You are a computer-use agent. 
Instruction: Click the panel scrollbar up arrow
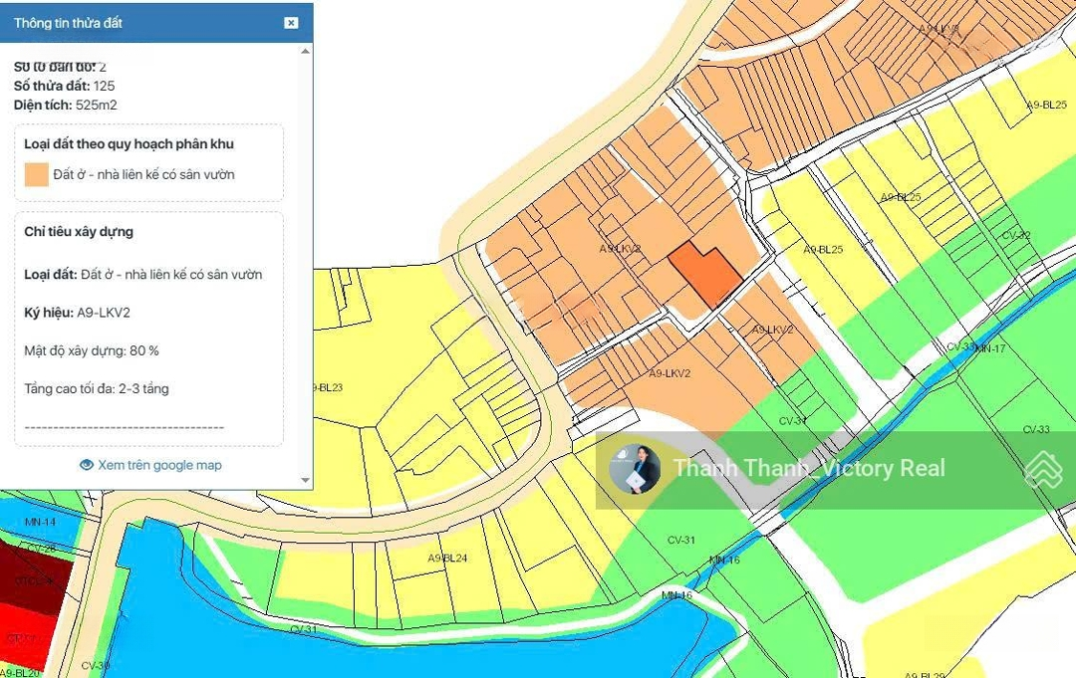pyautogui.click(x=306, y=51)
